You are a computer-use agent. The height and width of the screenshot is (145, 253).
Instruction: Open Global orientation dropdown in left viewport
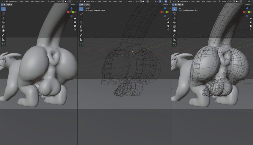tap(52, 2)
